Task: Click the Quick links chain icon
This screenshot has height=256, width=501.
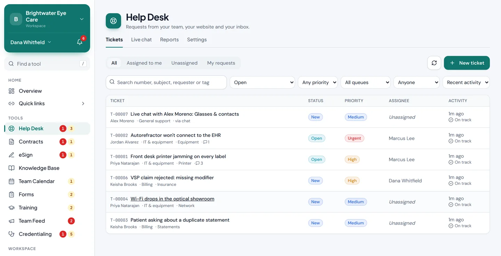Action: pyautogui.click(x=11, y=104)
